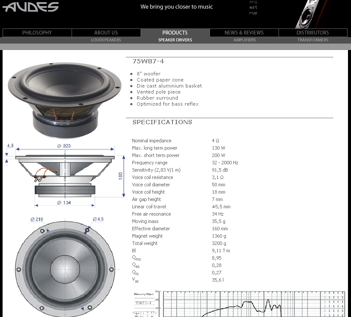
Task: Go to SPEAKER DRIVERS submenu
Action: coord(175,40)
